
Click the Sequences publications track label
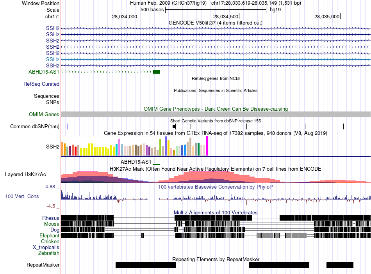tap(46, 96)
